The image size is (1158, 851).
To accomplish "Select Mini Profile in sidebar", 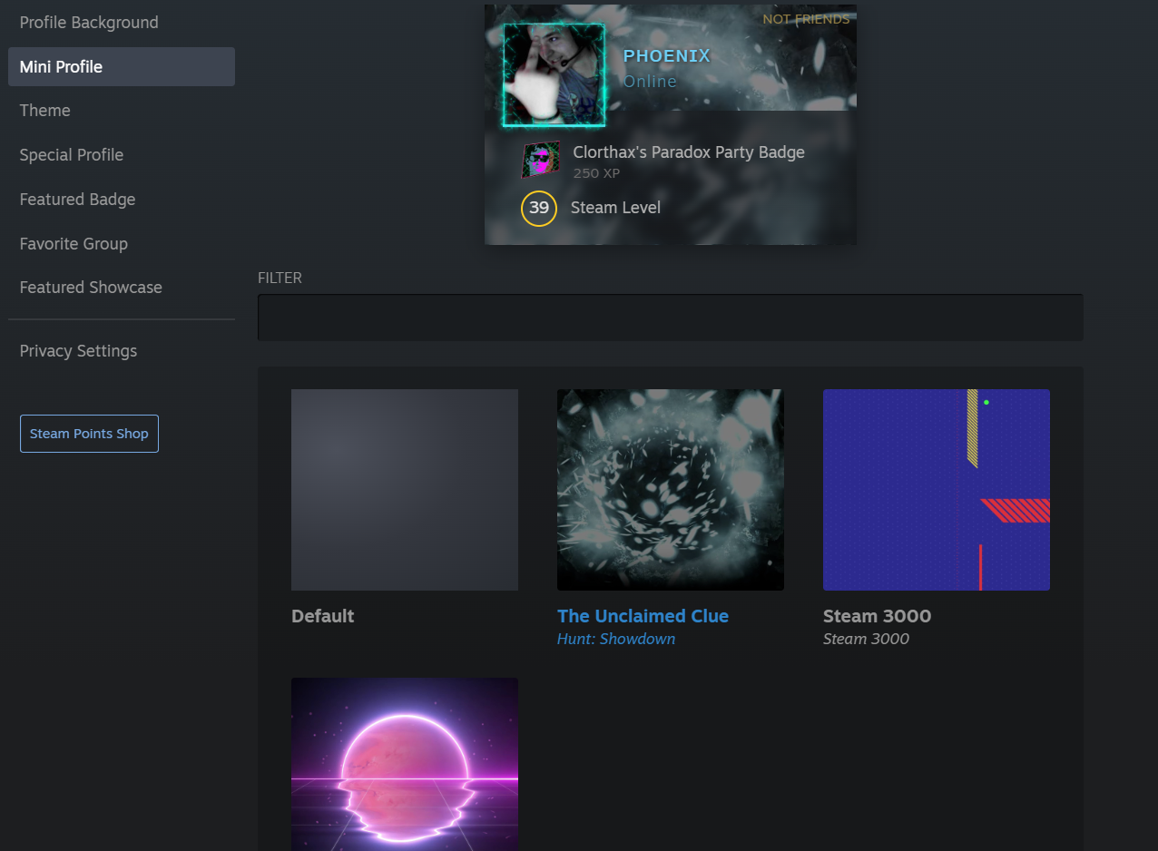I will click(122, 67).
